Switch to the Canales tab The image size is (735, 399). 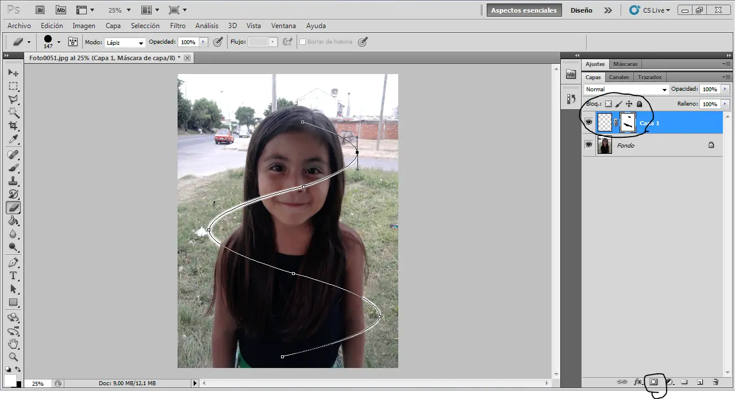(x=619, y=77)
